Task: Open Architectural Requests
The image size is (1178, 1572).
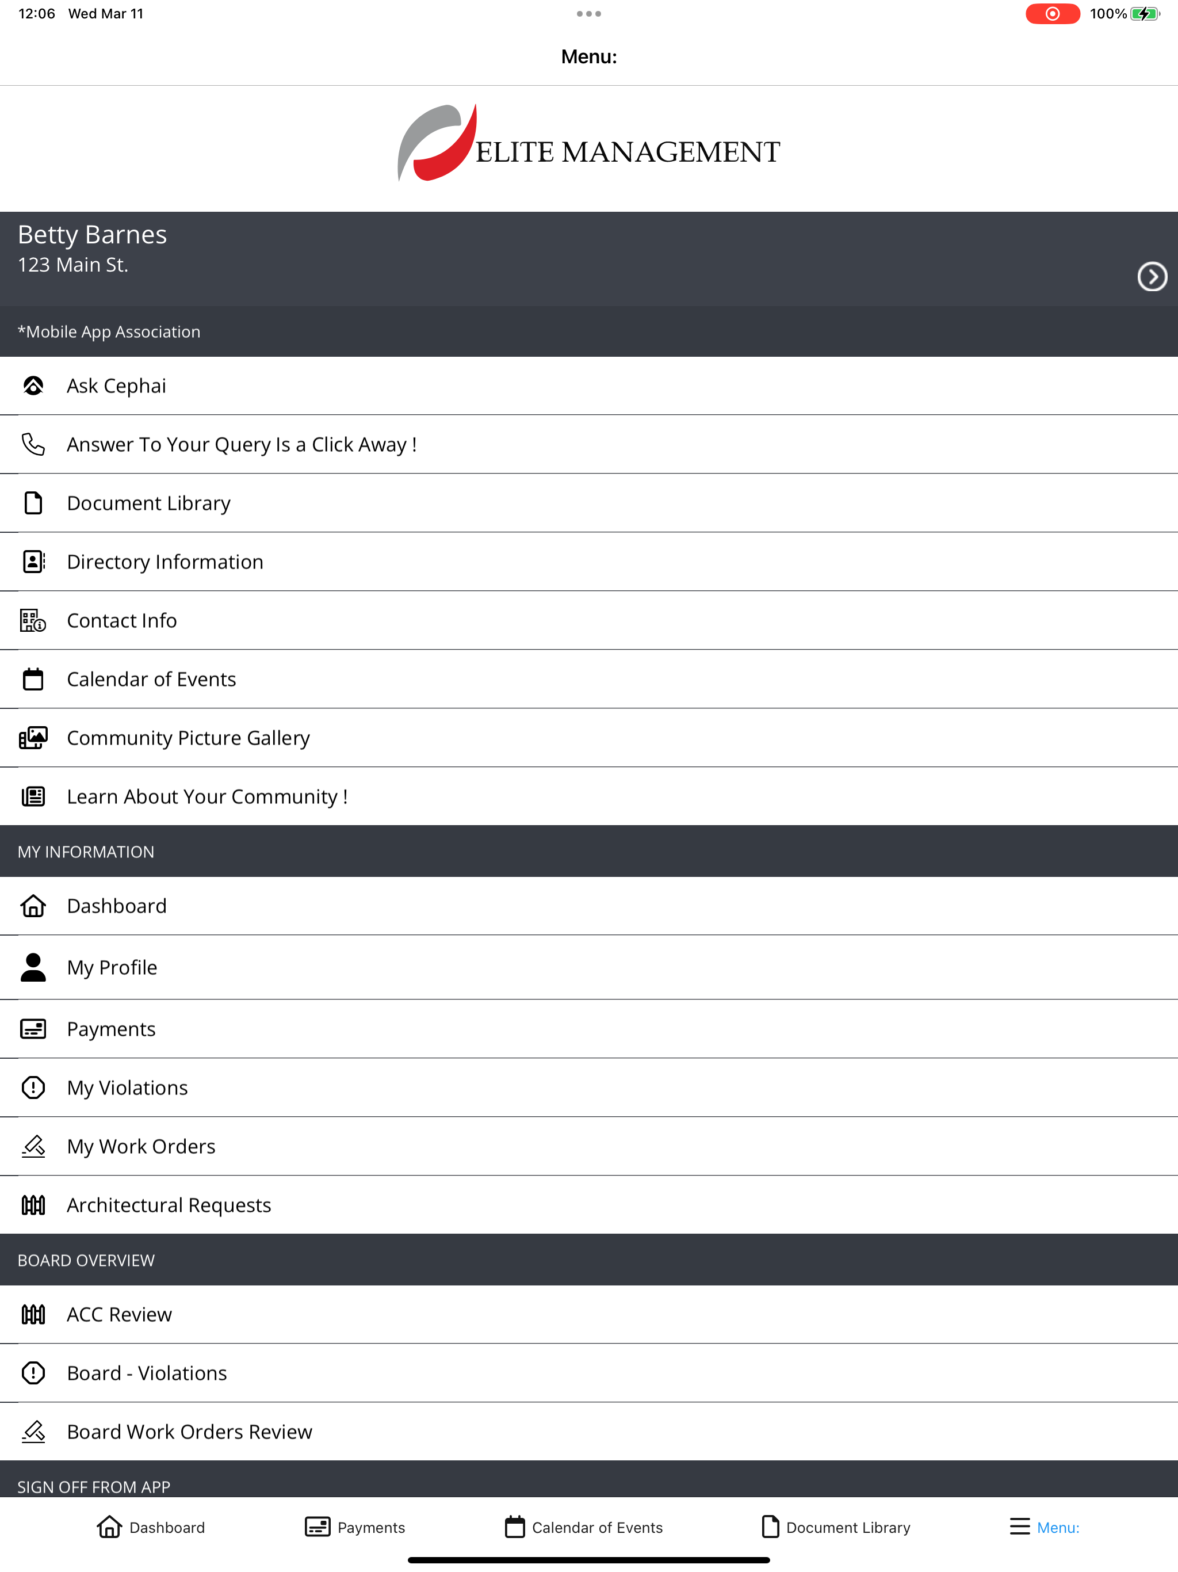Action: [589, 1205]
